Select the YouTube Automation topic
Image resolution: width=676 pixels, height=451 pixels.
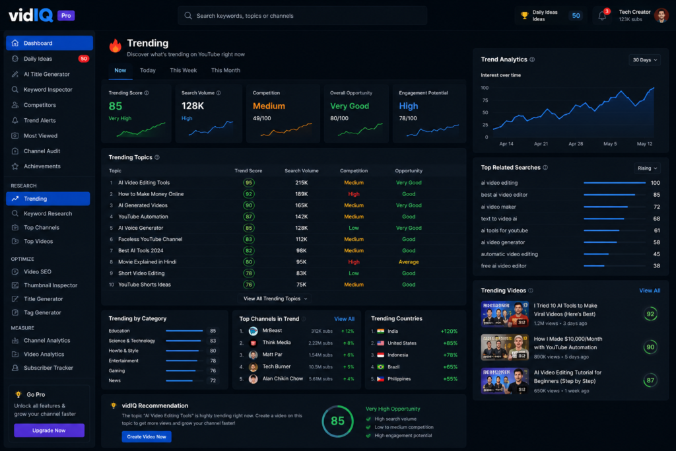[284, 217]
